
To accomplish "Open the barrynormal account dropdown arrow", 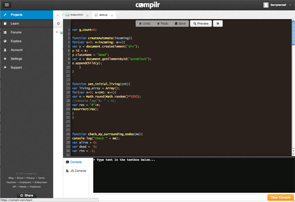I will tap(290, 5).
